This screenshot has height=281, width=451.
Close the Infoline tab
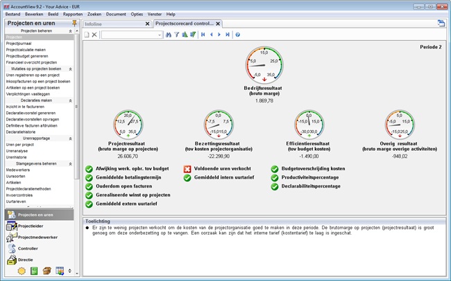pyautogui.click(x=147, y=24)
